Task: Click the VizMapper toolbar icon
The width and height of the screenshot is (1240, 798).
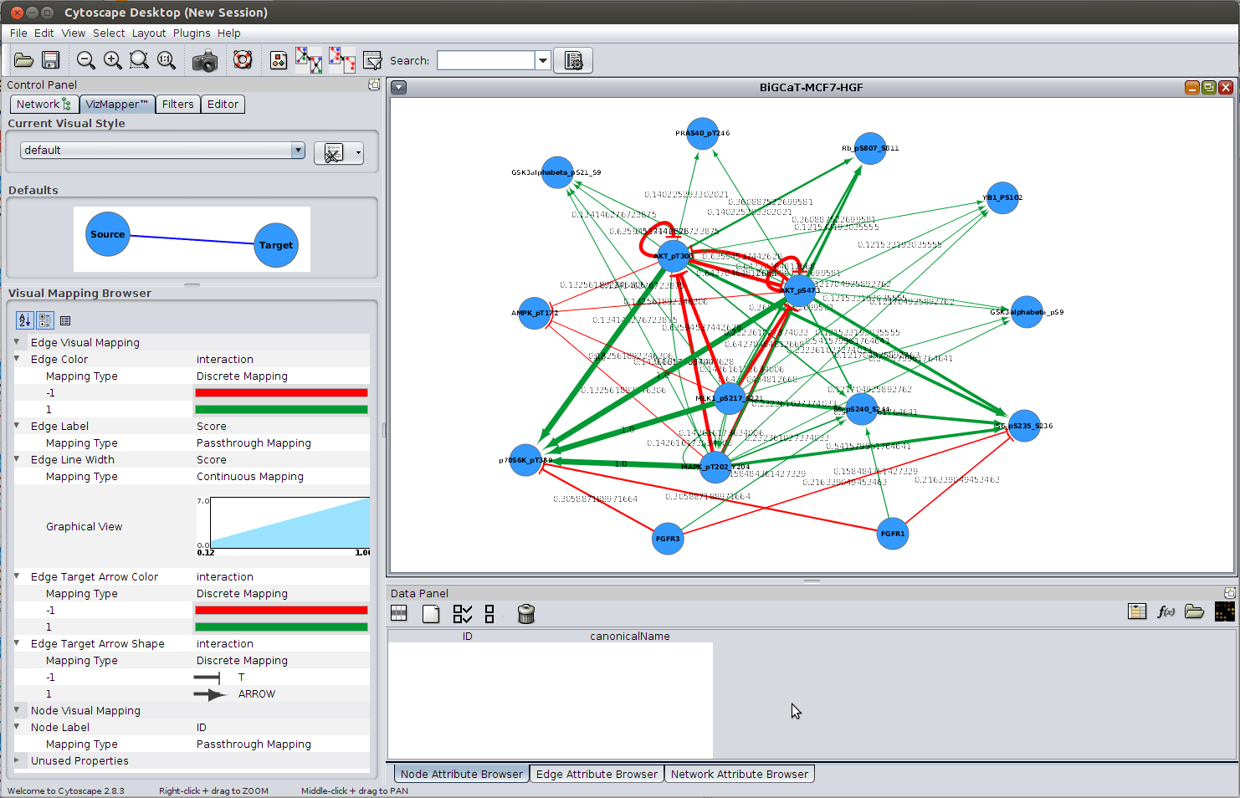Action: 279,60
